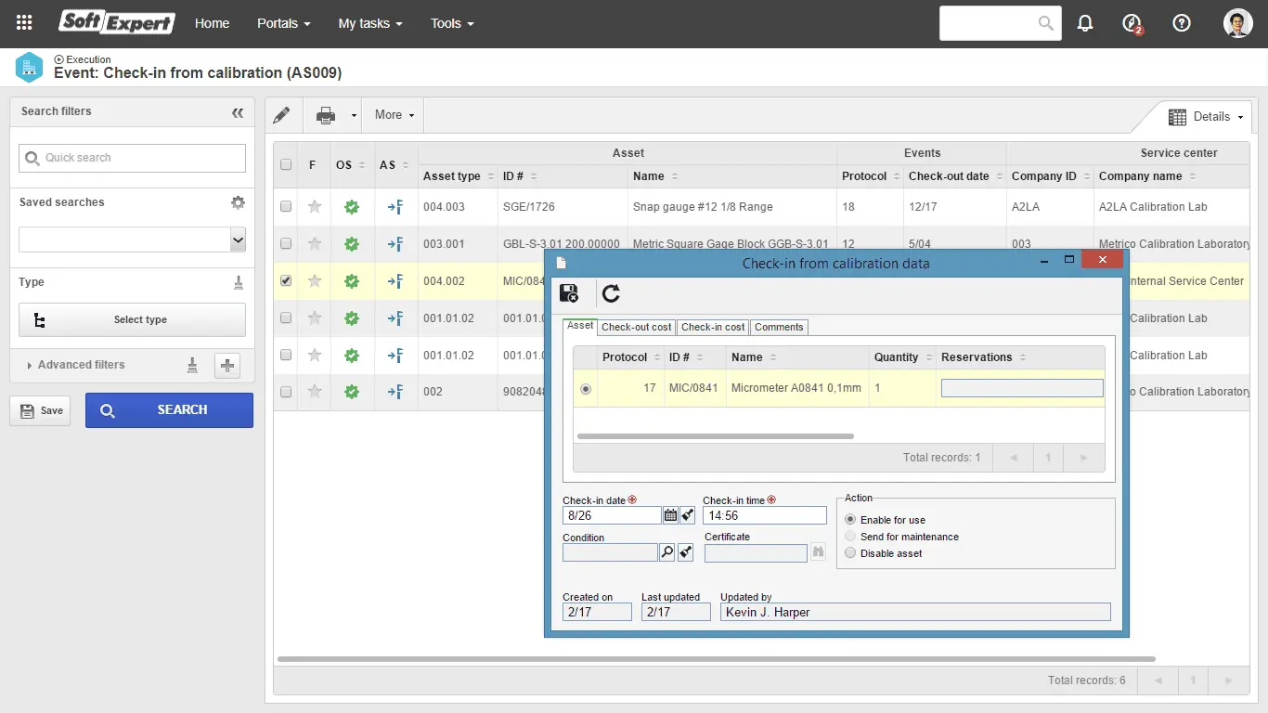Screen dimensions: 1268x713
Task: Star the Snap gauge #12 row
Action: click(315, 207)
